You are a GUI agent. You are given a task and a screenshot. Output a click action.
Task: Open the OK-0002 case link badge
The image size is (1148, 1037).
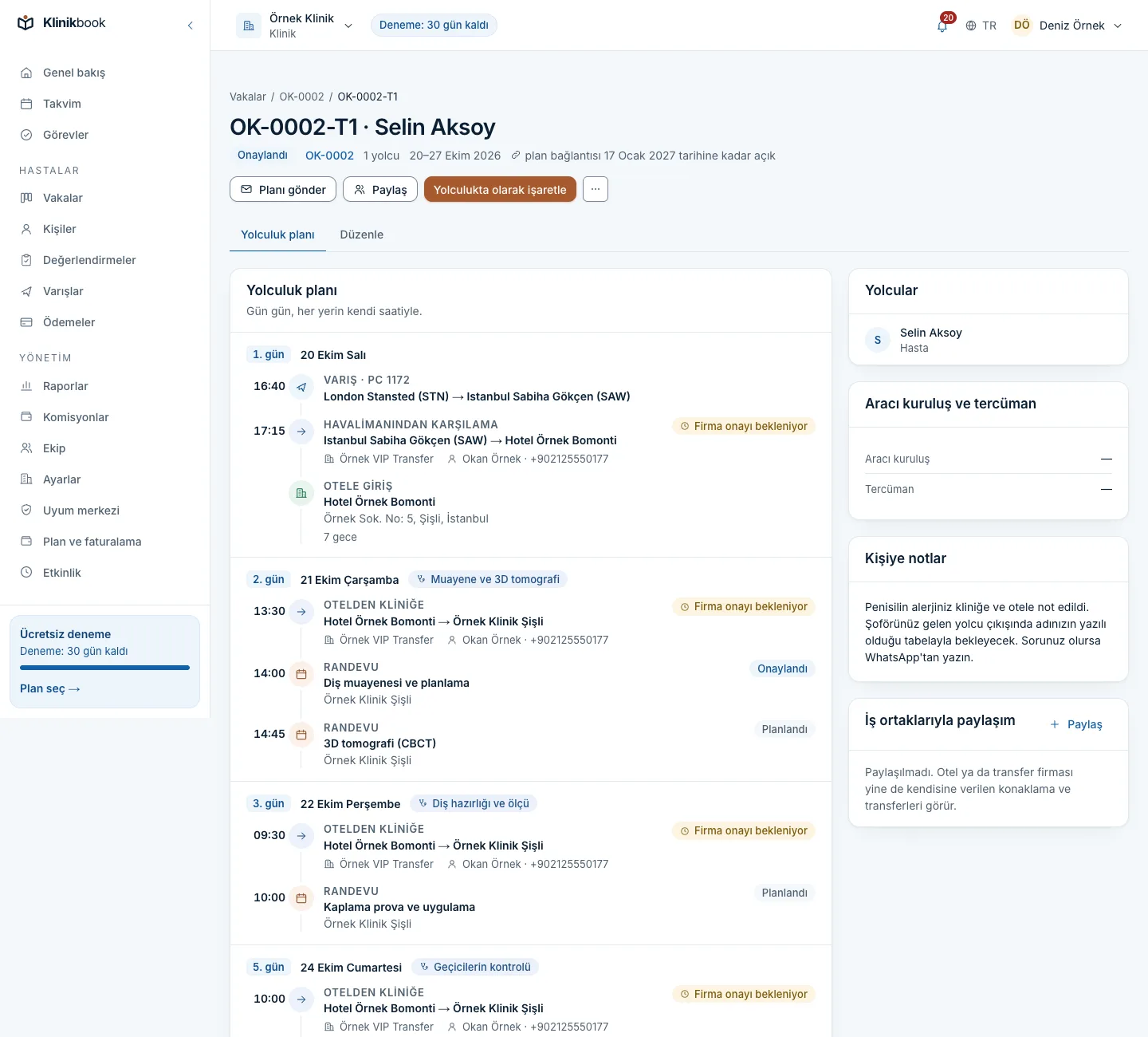[x=329, y=156]
